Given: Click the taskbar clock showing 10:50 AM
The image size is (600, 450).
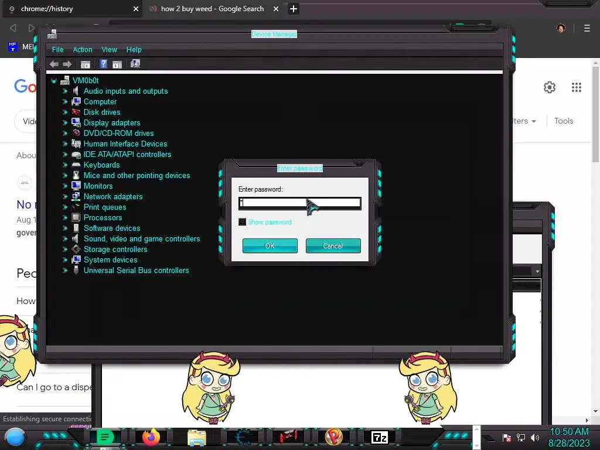Looking at the screenshot, I should 569,432.
